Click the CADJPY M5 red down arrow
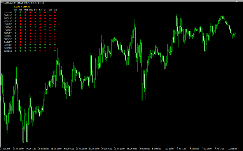Screen dimensions: 243x151 [x=20, y=42]
